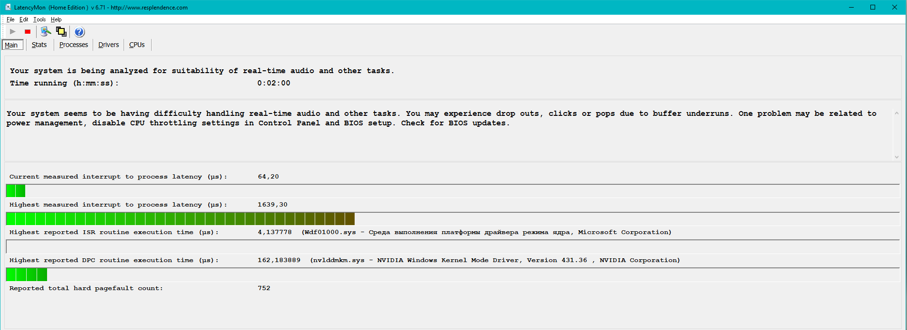
Task: Click the hard pagefault count 752
Action: 264,288
